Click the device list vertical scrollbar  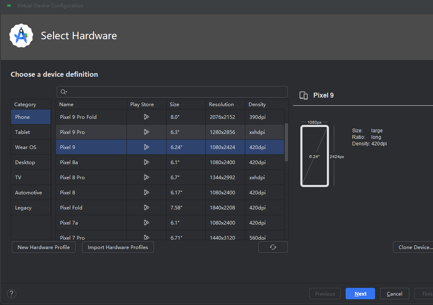point(286,143)
